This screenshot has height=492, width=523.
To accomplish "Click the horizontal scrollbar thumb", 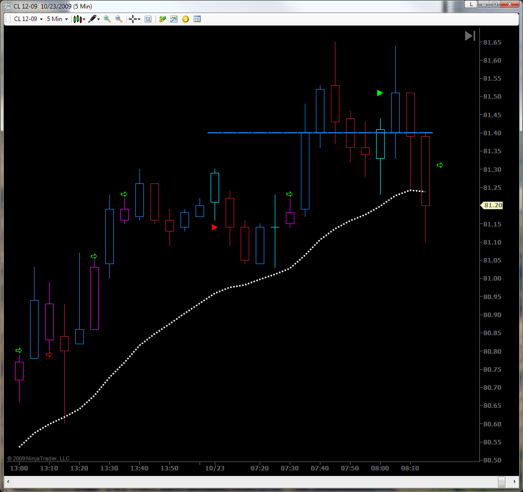I will [x=501, y=481].
